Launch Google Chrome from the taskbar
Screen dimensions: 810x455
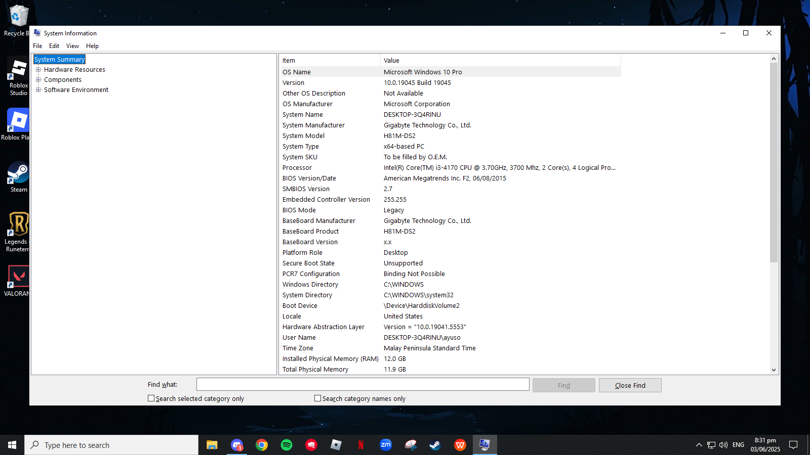click(x=262, y=445)
